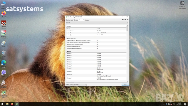Open the desktop shortcut below Viber
Viewport: 188px width, 106px height.
point(4,84)
